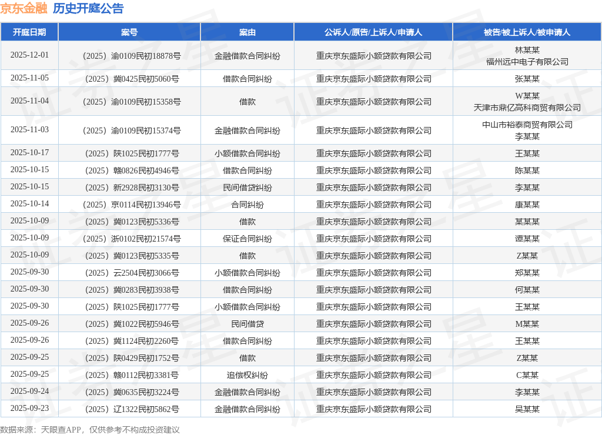Click case number (2025)冀0283民初3938号
The image size is (602, 435).
(x=131, y=290)
